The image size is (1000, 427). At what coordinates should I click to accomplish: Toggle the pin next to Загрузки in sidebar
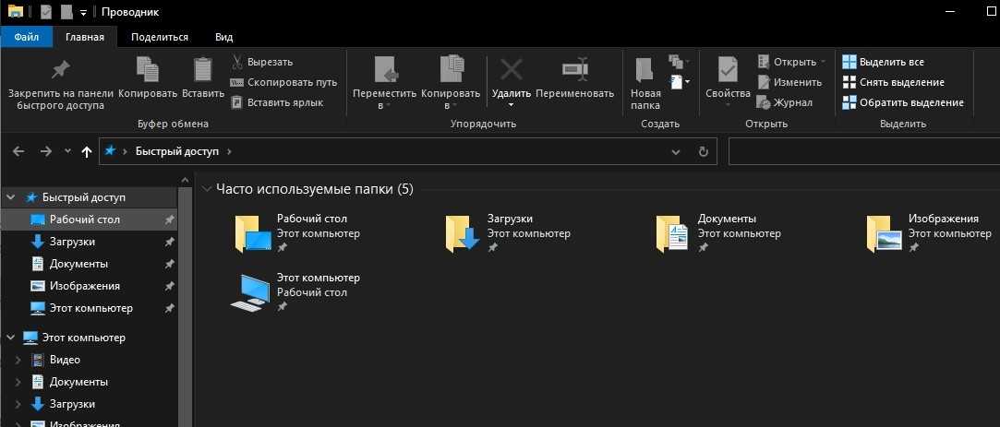(x=169, y=242)
